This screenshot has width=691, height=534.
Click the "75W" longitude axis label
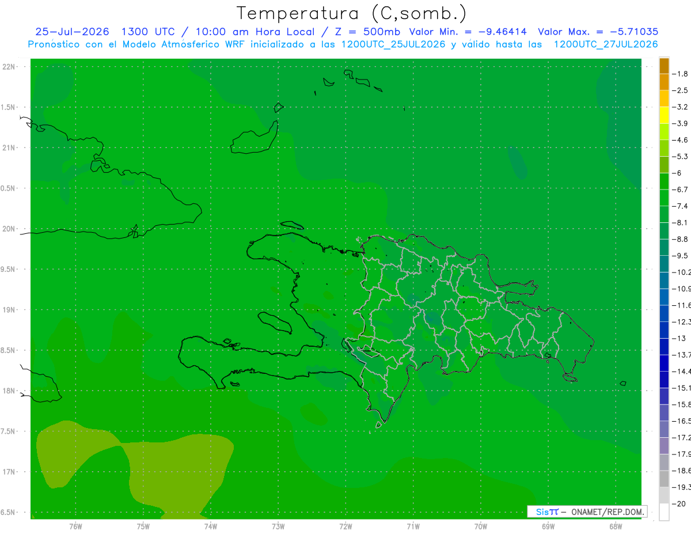(x=143, y=526)
